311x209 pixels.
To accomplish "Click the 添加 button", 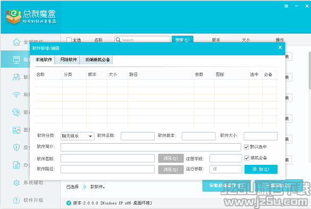I will pos(261,169).
